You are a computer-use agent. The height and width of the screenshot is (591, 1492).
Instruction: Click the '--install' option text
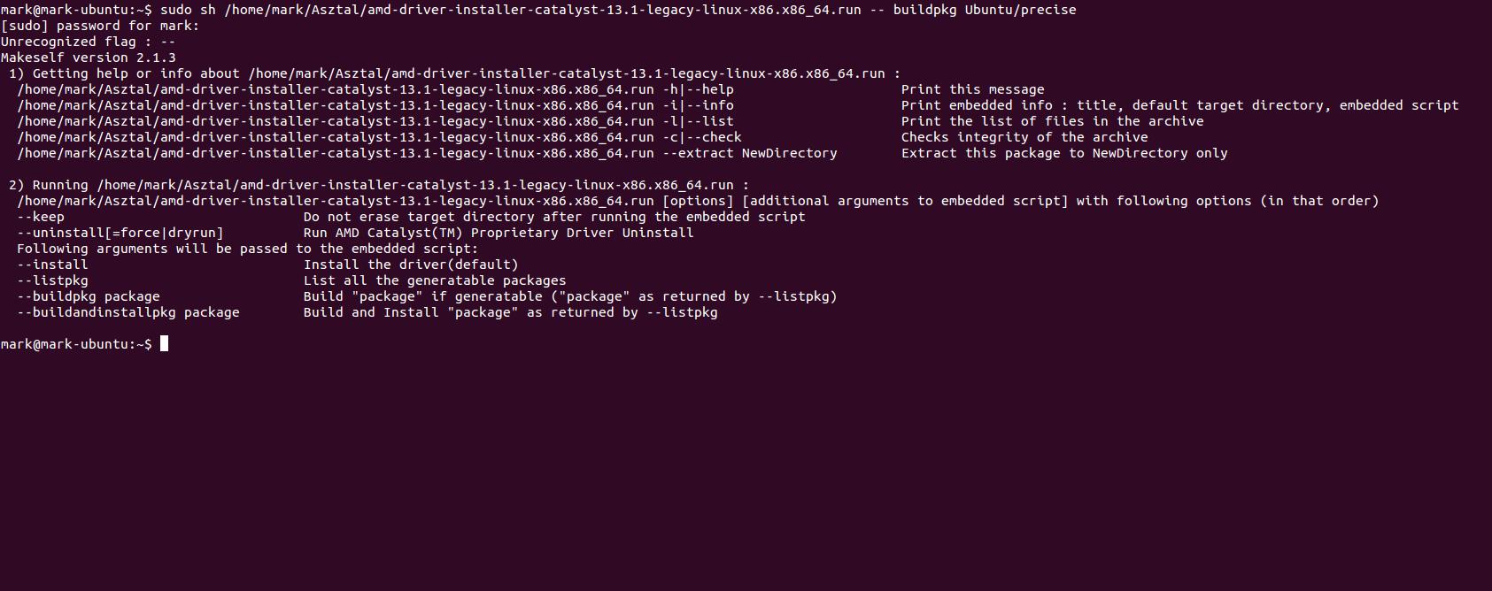[x=52, y=265]
